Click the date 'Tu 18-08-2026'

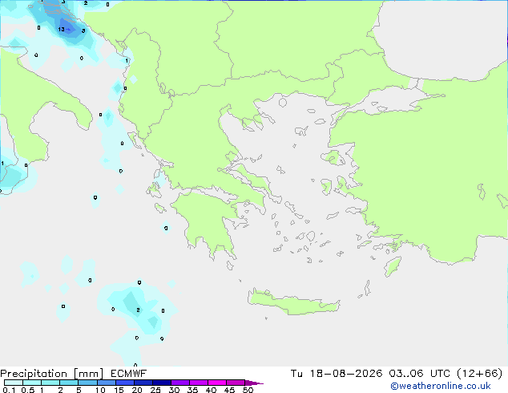point(337,374)
